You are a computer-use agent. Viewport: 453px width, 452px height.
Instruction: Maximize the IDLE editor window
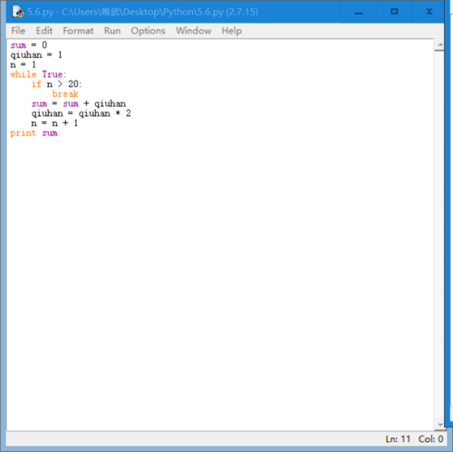pos(394,12)
